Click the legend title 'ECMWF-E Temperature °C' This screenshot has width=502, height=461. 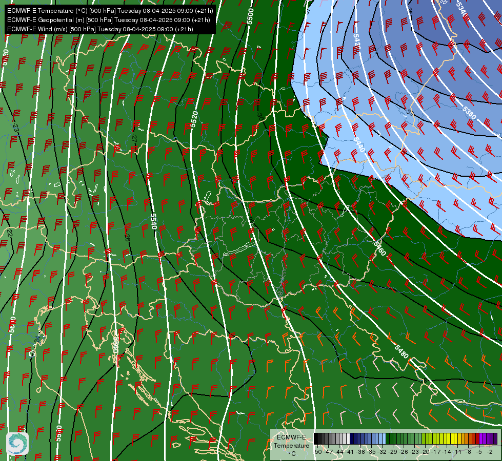point(291,445)
